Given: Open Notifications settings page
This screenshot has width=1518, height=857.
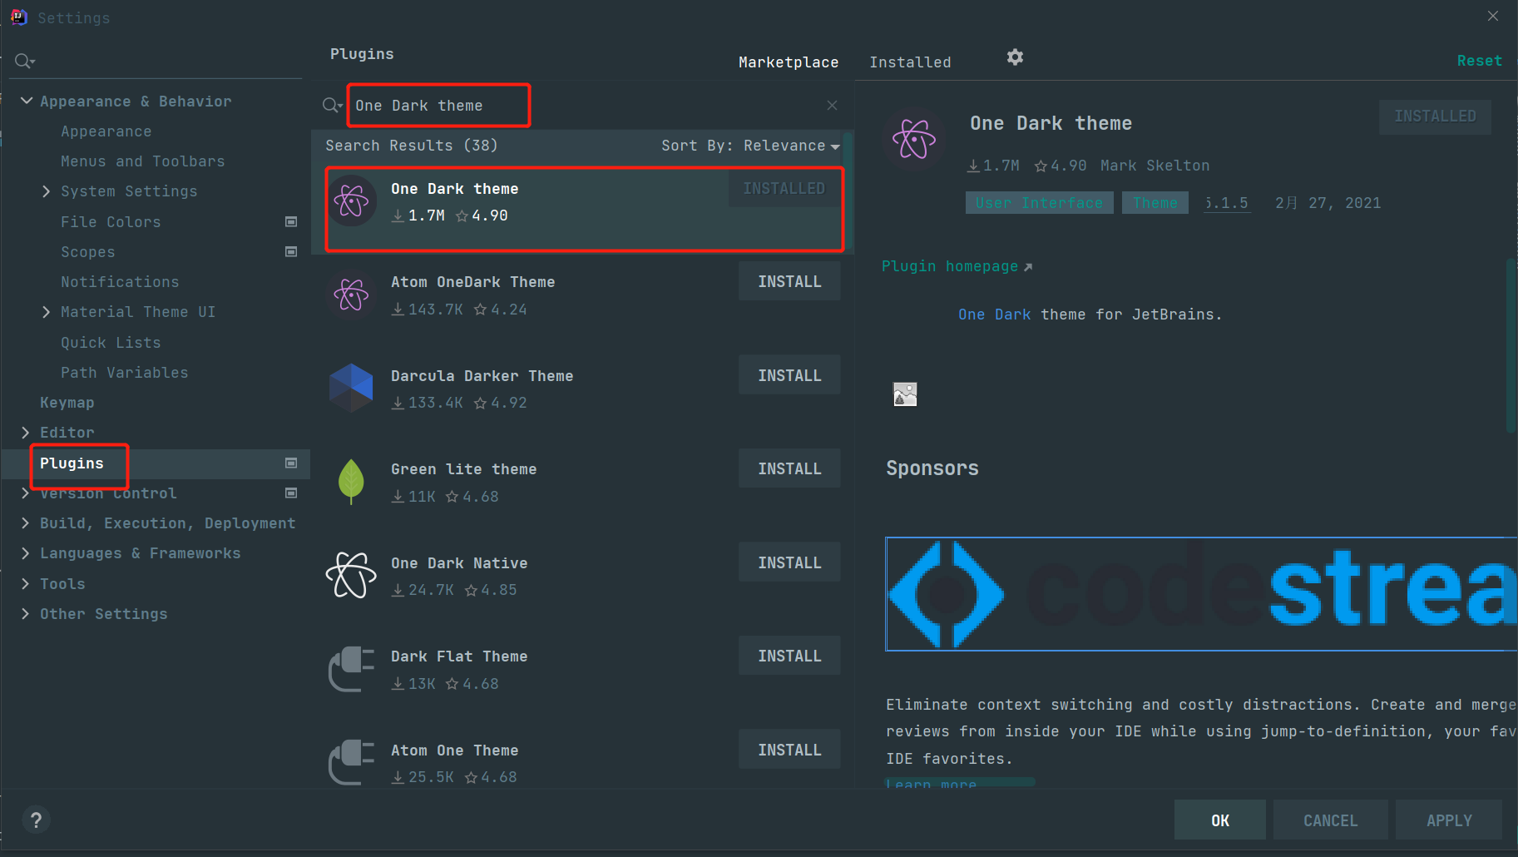Looking at the screenshot, I should pyautogui.click(x=120, y=282).
